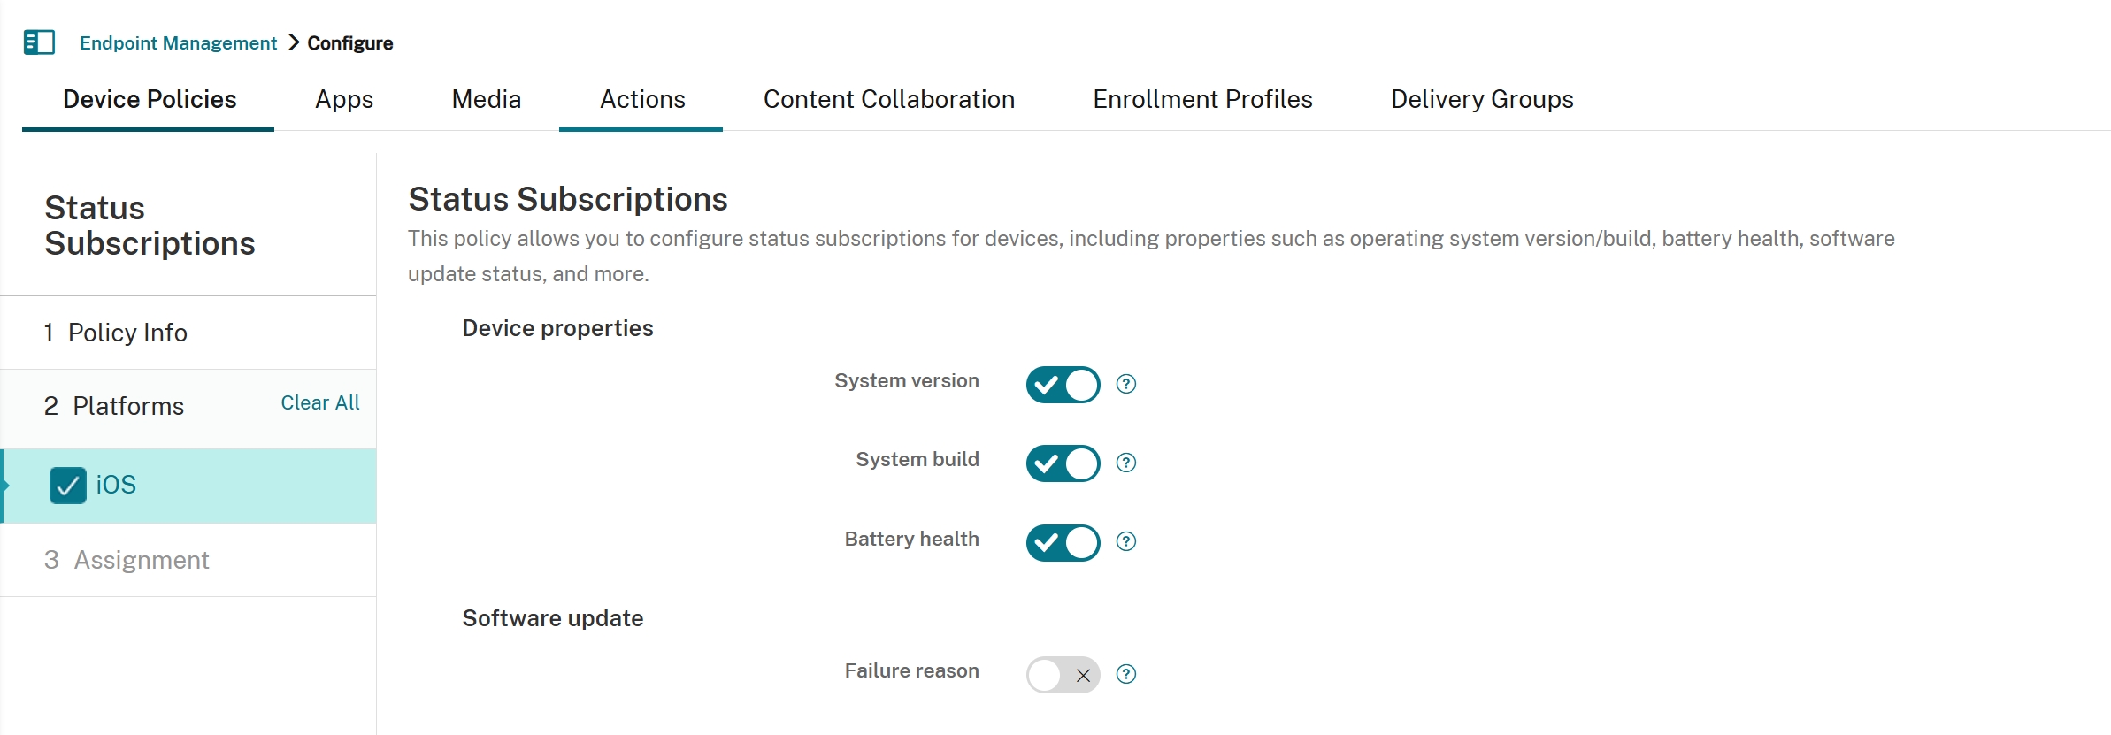Switch to the Device Policies tab
Screen dimensions: 2111x735
149,99
